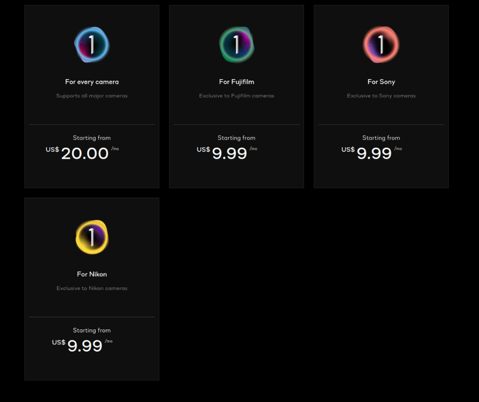Viewport: 479px width, 402px height.
Task: Click 'Supports all major cameras' description
Action: (92, 96)
